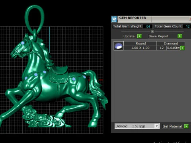Viewport: 191px width, 143px height.
Task: Click the Total Gem Weight label
Action: point(127,26)
